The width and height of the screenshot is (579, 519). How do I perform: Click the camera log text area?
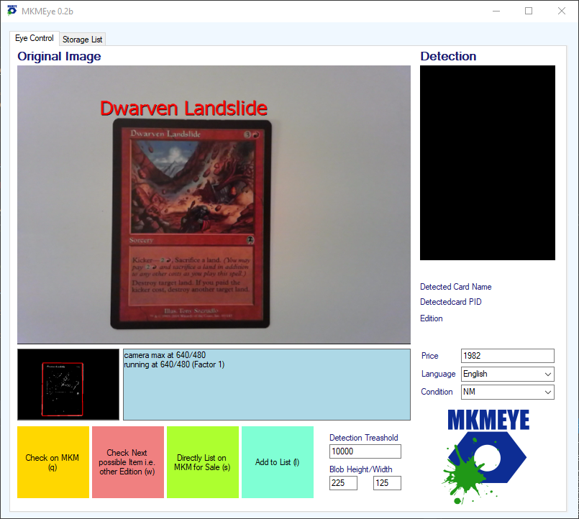coord(267,385)
